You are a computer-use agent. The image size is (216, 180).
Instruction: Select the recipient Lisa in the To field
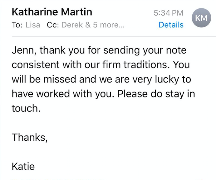[x=33, y=25]
